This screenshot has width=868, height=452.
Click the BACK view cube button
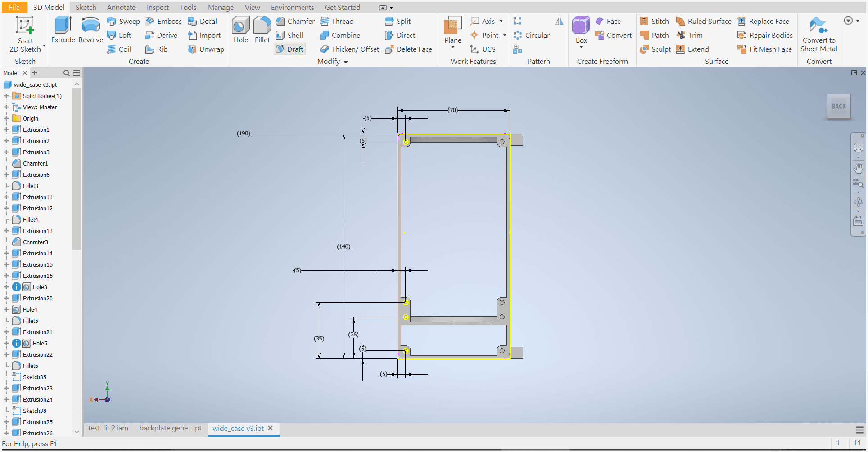pos(839,106)
